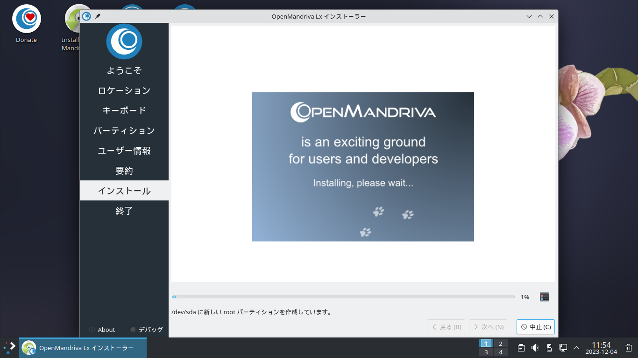Switch to virtual desktop 4
638x358 pixels.
(501, 352)
